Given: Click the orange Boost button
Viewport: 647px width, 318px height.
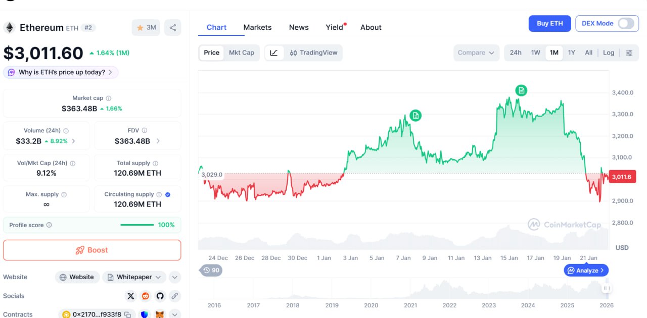Looking at the screenshot, I should 92,250.
